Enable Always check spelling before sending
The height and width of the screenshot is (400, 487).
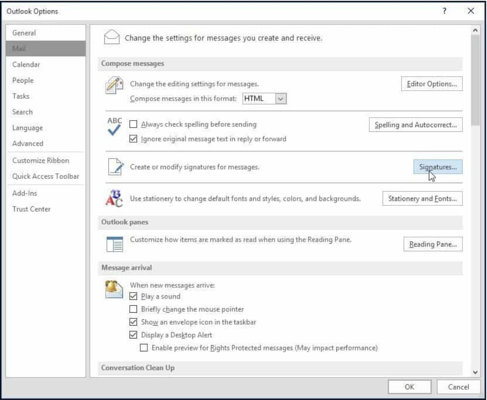pyautogui.click(x=133, y=124)
